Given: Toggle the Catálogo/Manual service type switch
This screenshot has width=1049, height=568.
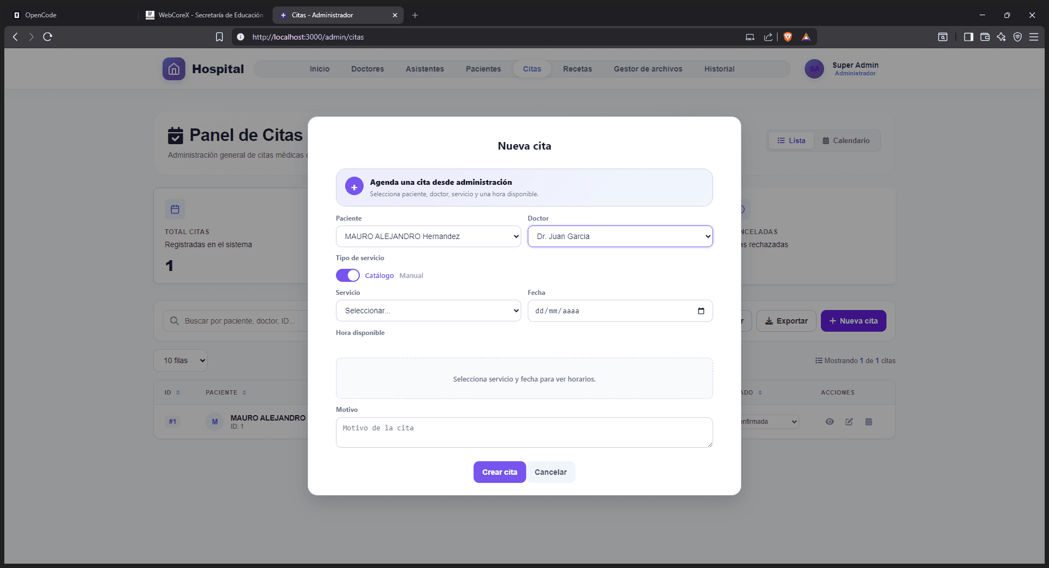Looking at the screenshot, I should coord(348,275).
